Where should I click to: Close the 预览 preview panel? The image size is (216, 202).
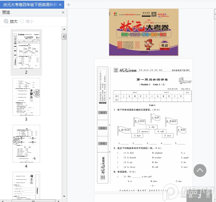coord(63,13)
